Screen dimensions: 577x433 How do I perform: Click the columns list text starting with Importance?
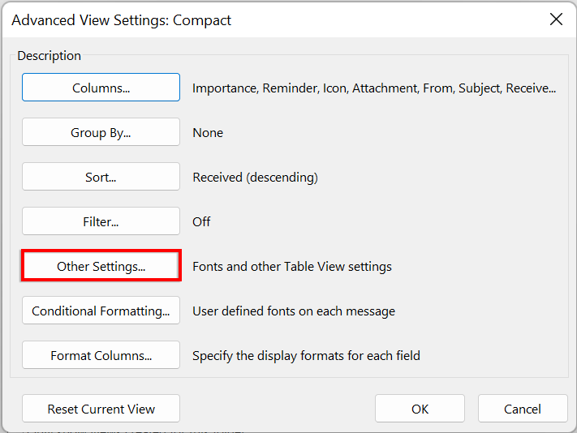coord(373,88)
